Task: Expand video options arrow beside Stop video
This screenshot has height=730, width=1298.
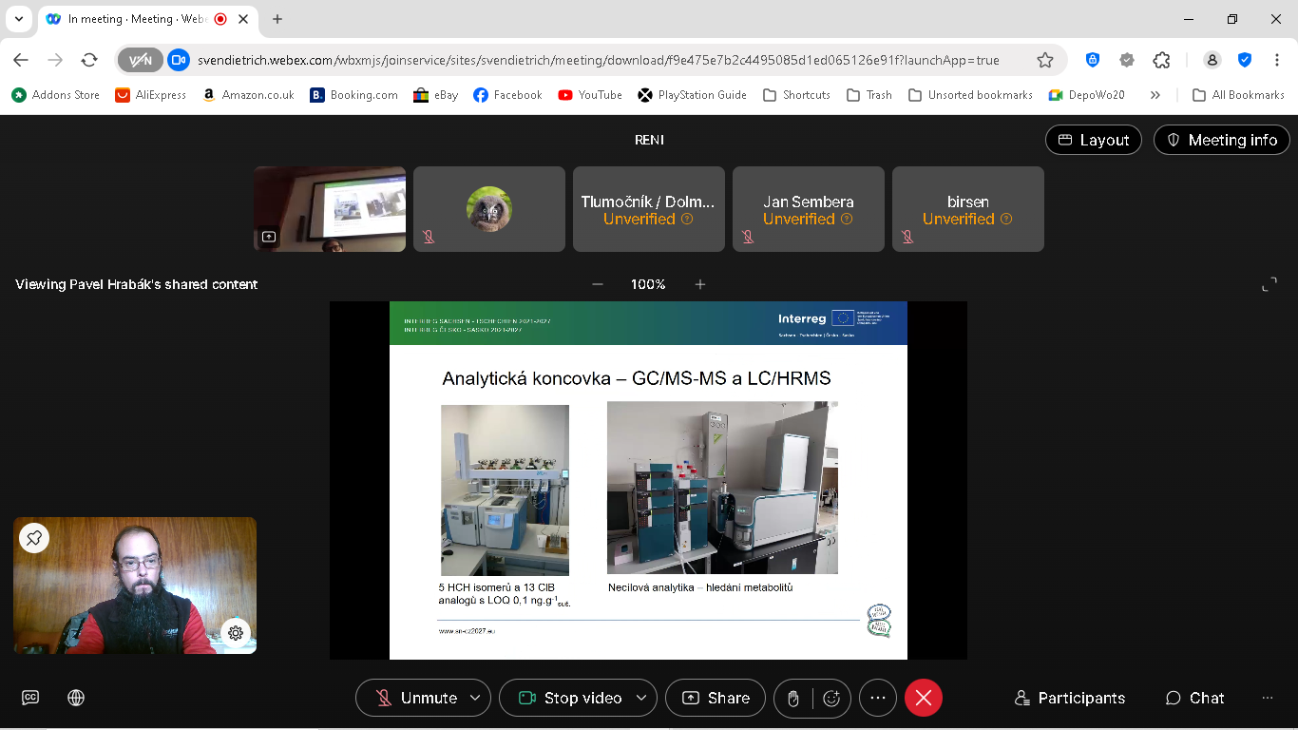Action: pos(641,698)
